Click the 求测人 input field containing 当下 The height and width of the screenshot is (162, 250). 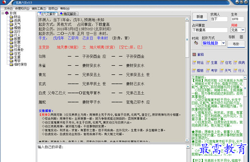tap(219, 19)
